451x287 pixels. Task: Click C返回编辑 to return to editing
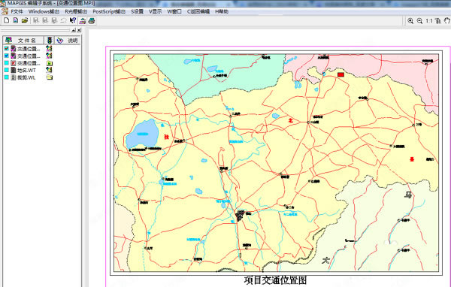coord(198,11)
